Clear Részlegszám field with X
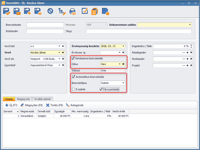This screenshot has height=150, width=200. click(191, 53)
